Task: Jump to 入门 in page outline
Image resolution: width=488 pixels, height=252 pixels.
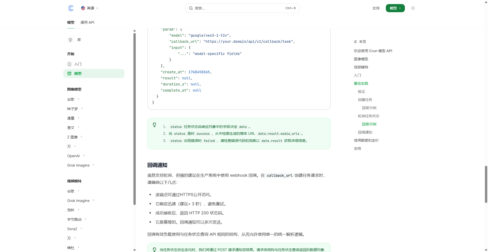Action: pyautogui.click(x=357, y=75)
